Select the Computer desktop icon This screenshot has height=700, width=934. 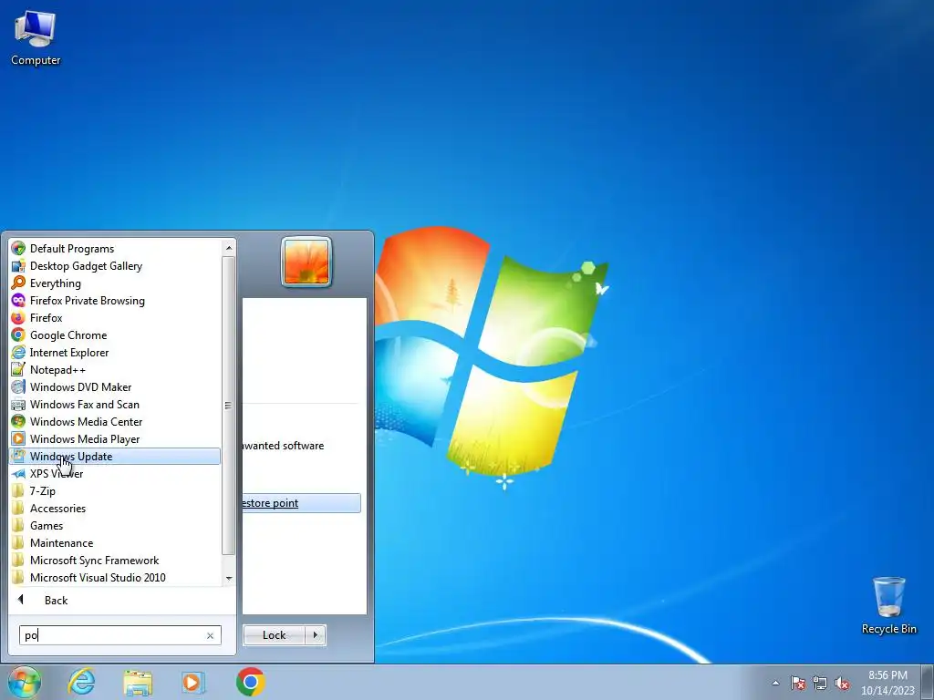click(36, 37)
